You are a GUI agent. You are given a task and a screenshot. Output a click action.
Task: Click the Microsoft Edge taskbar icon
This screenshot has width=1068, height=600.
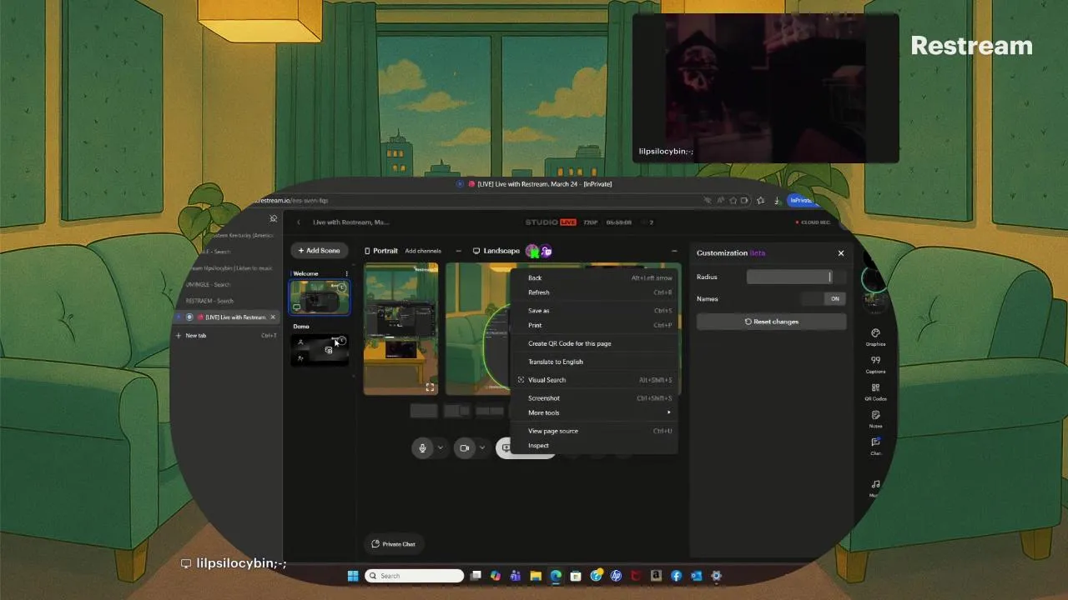coord(556,576)
